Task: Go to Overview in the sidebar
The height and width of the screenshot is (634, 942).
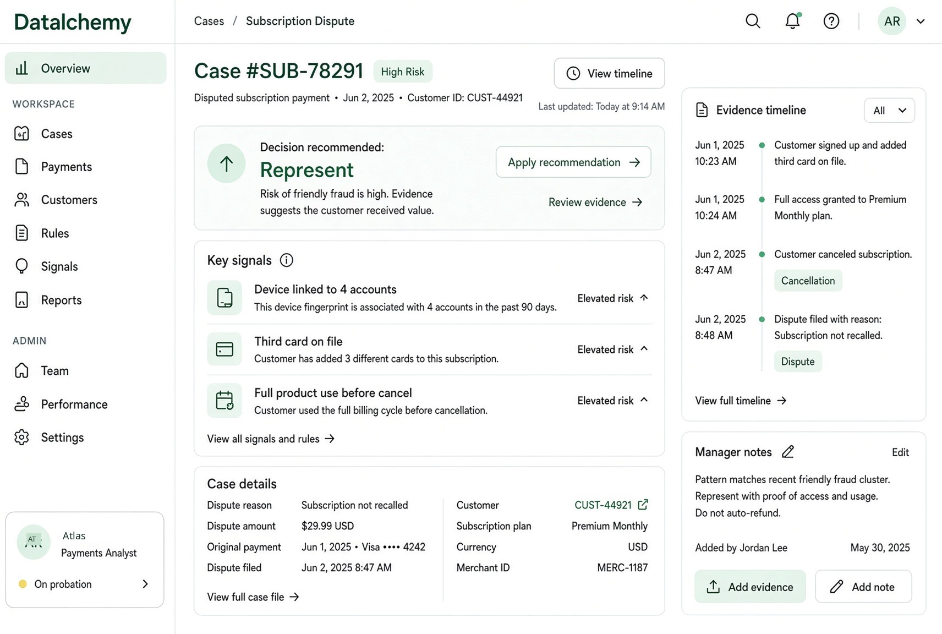Action: coord(85,68)
